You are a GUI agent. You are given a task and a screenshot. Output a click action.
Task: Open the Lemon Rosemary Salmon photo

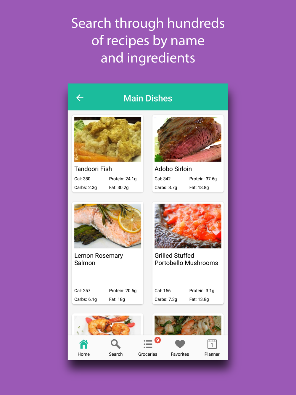click(x=108, y=226)
